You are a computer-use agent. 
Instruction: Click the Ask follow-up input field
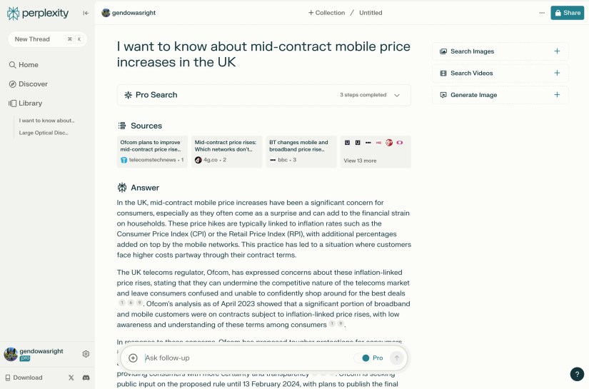tap(243, 358)
